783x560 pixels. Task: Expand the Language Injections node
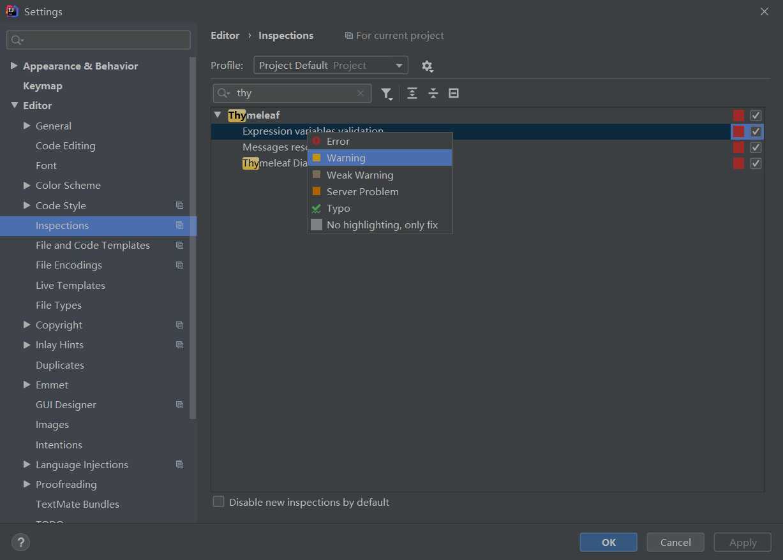click(x=27, y=464)
